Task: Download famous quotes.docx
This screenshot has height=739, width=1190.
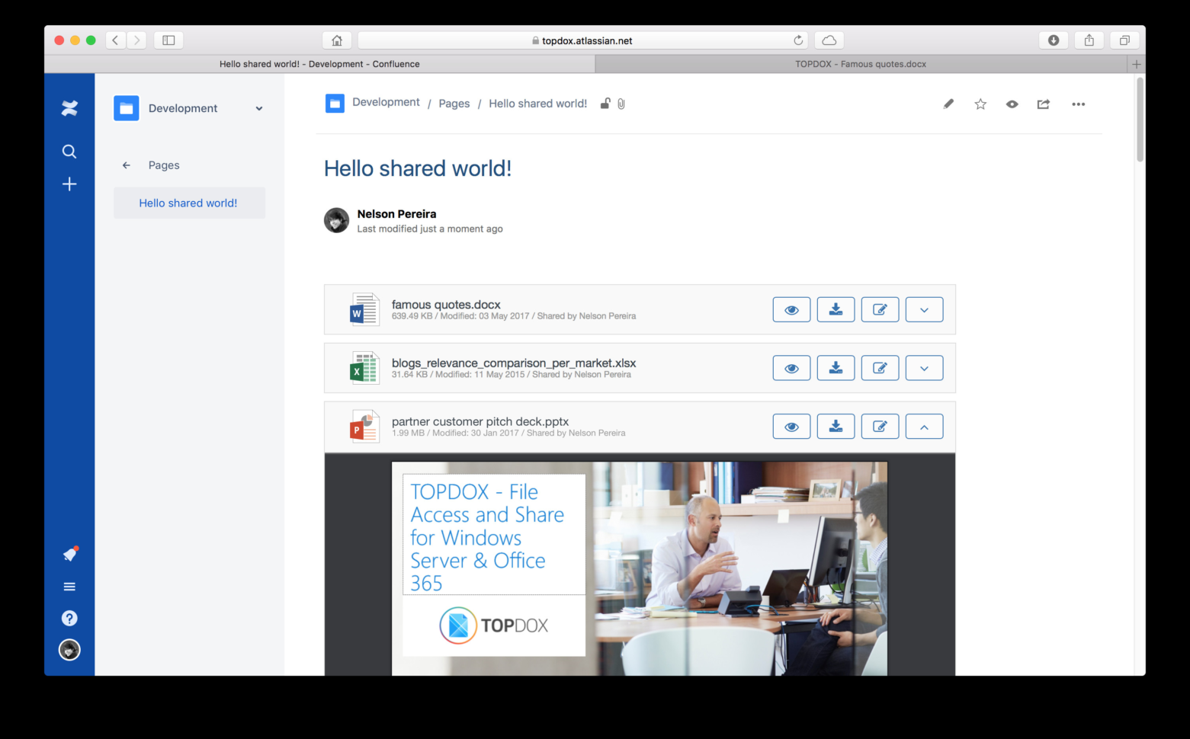Action: [x=836, y=310]
